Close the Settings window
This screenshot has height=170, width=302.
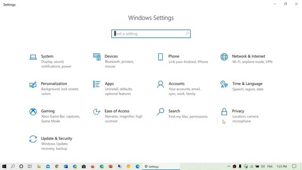click(296, 4)
